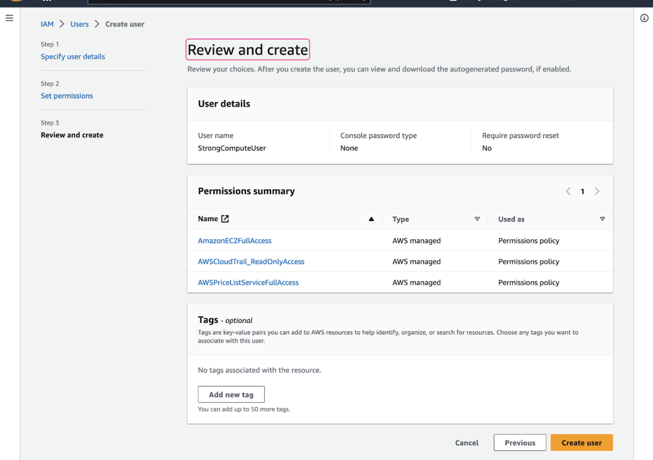The height and width of the screenshot is (460, 653).
Task: Sort by the Type column arrow
Action: [477, 219]
